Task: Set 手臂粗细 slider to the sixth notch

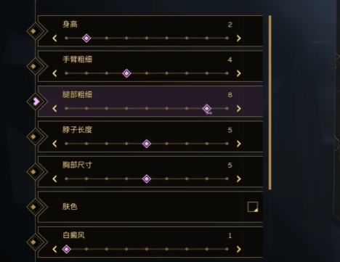Action: [x=166, y=73]
